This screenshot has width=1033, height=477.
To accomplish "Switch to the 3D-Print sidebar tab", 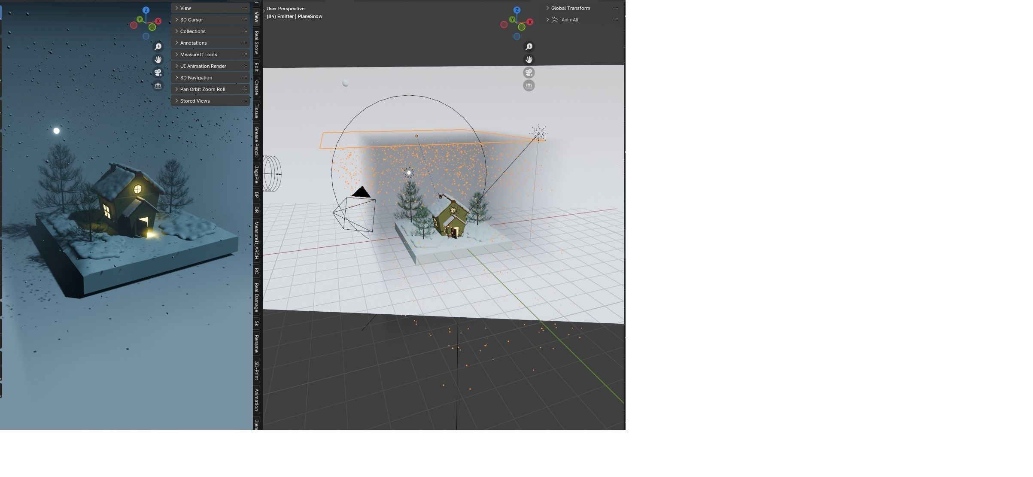I will click(257, 370).
